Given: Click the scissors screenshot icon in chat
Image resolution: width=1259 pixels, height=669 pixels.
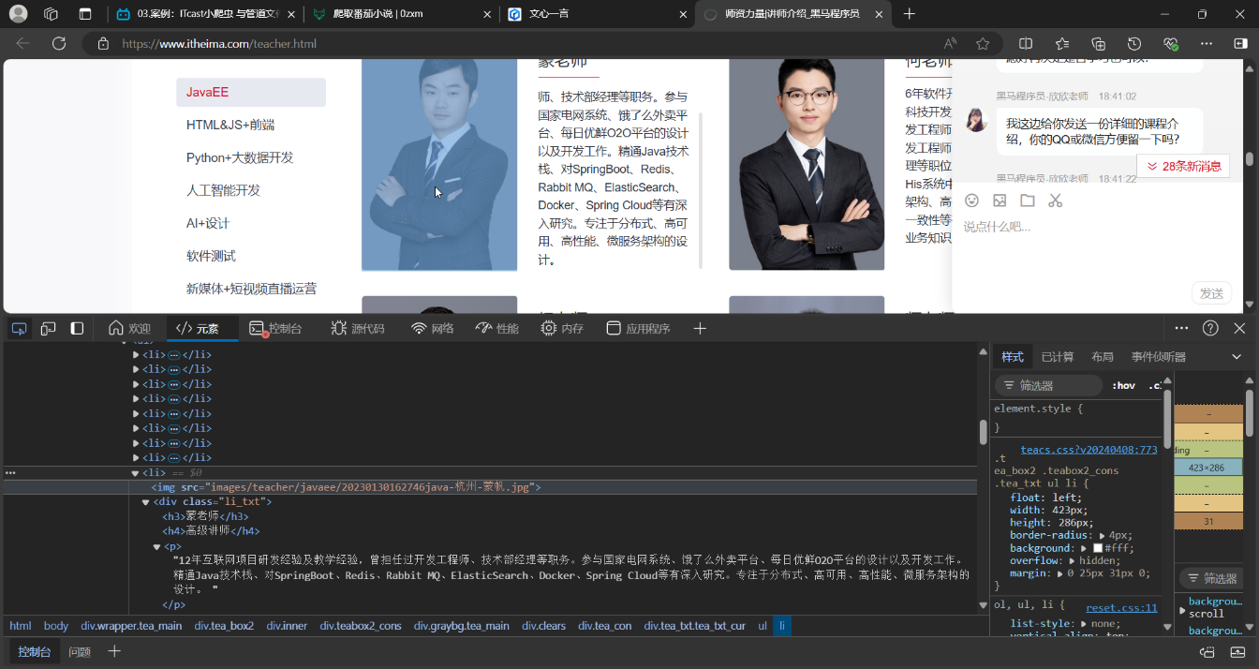Looking at the screenshot, I should (1056, 201).
